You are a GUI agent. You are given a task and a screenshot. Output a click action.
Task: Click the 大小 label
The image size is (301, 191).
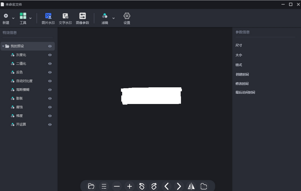tap(239, 55)
